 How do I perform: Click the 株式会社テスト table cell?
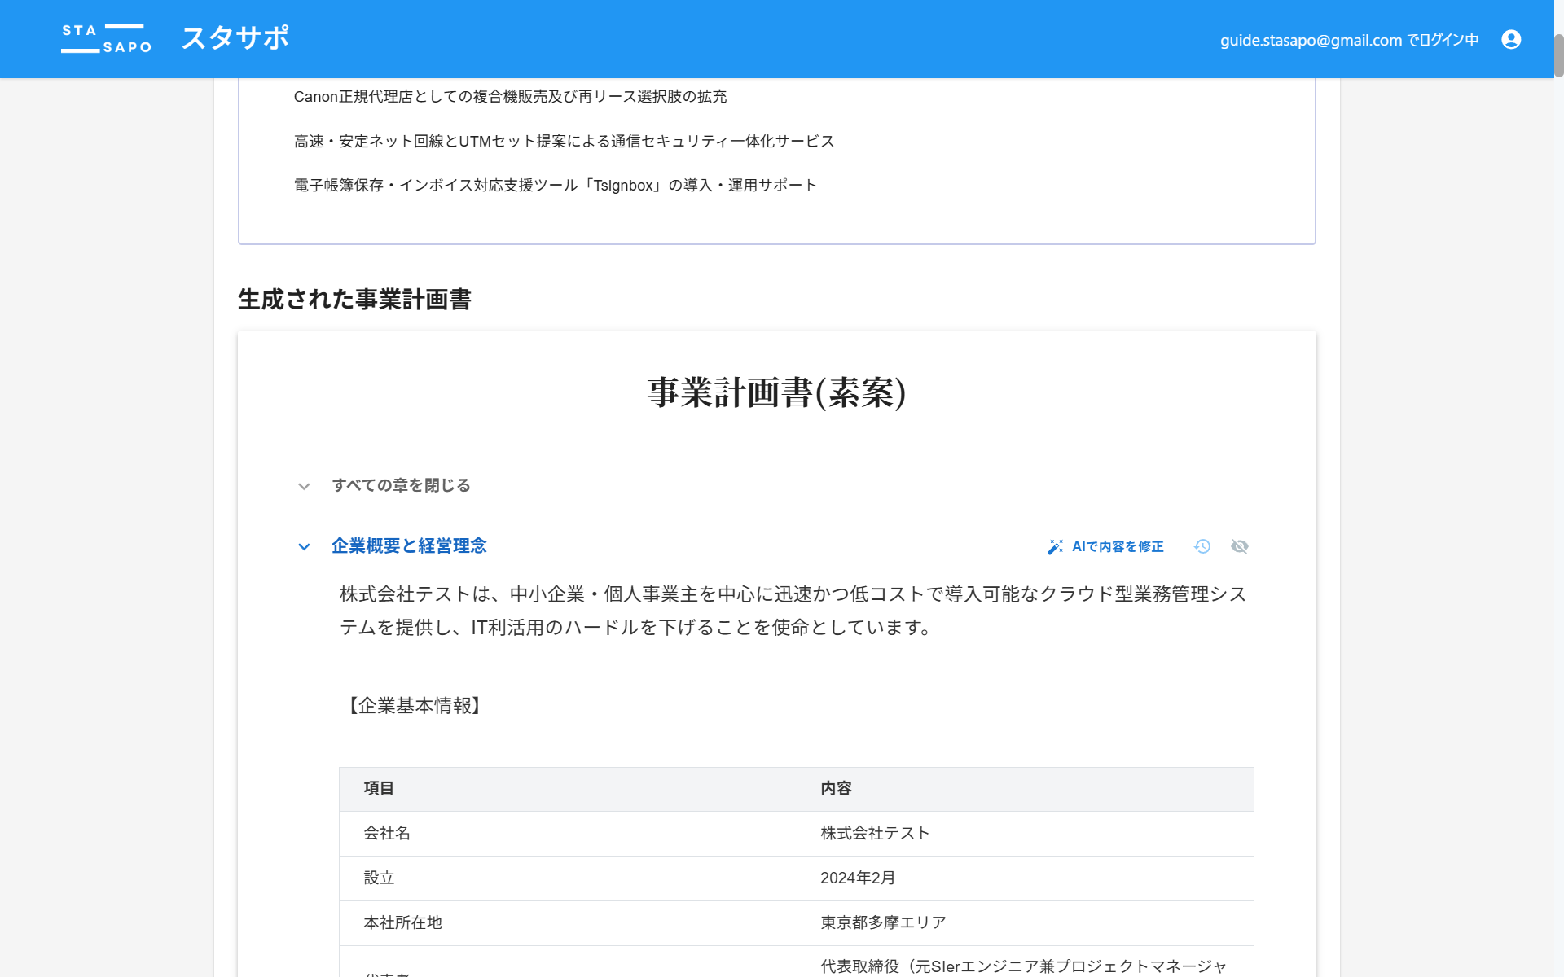[875, 833]
